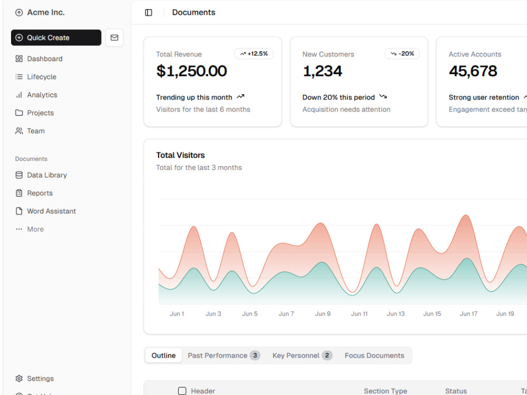The height and width of the screenshot is (395, 527).
Task: Click the Quick Create button
Action: click(56, 37)
